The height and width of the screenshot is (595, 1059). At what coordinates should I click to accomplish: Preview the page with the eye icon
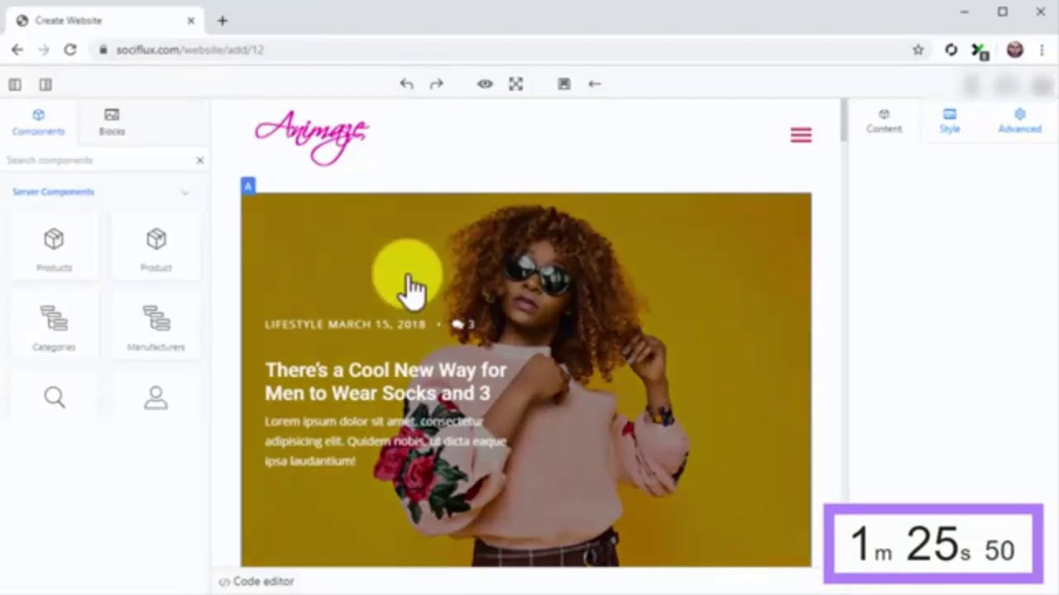point(485,83)
